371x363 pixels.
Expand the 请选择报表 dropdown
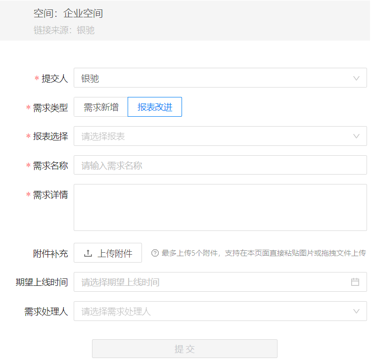tap(213, 136)
